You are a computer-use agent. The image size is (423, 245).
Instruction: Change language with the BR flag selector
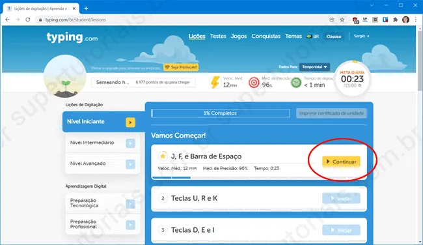[x=312, y=36]
